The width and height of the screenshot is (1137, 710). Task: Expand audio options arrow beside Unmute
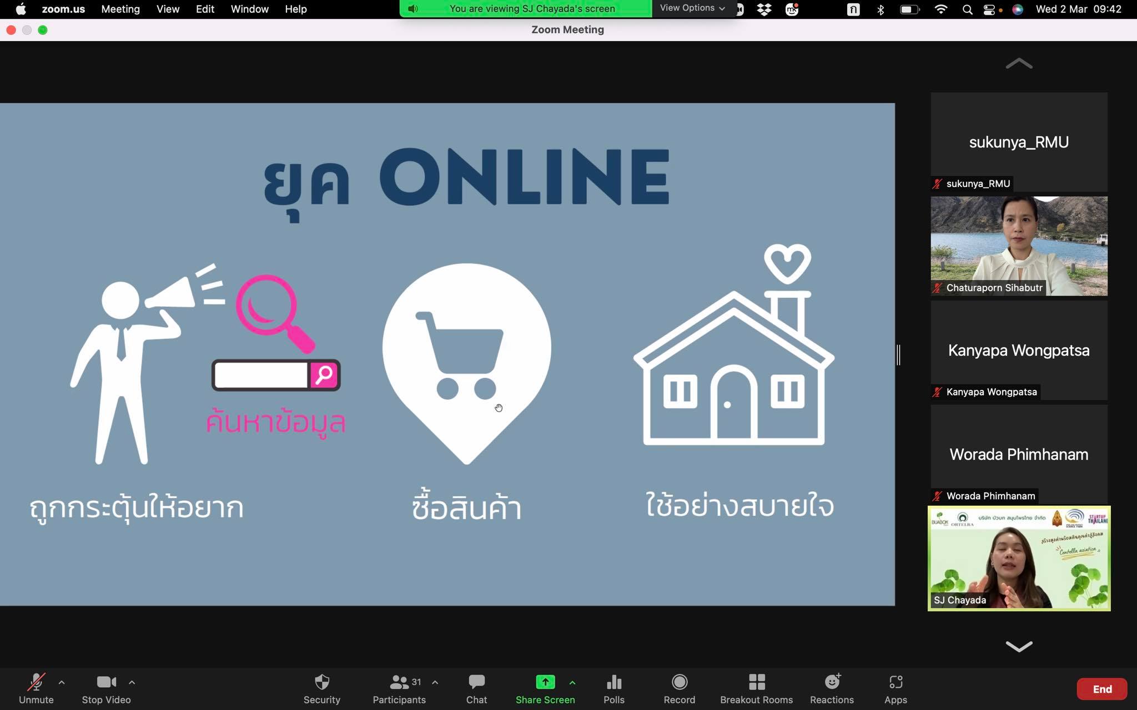[62, 682]
